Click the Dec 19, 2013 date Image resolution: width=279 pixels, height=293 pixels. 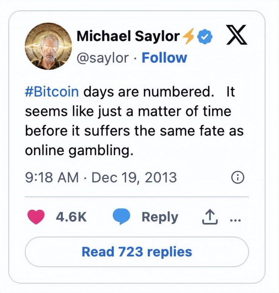pyautogui.click(x=134, y=177)
